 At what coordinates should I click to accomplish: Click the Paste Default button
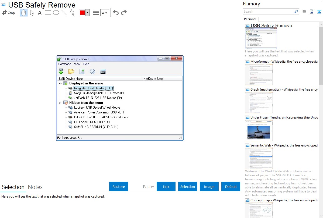pyautogui.click(x=231, y=187)
